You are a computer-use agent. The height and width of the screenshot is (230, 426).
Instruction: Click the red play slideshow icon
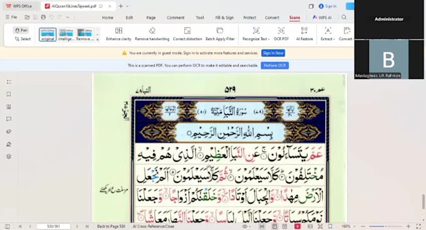point(298,226)
